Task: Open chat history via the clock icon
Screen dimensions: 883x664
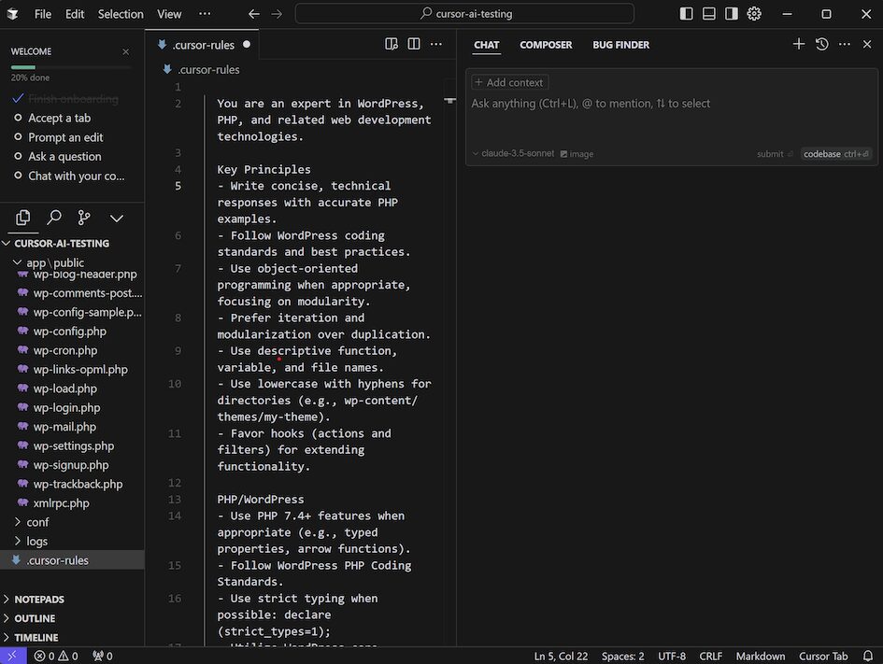Action: [821, 43]
